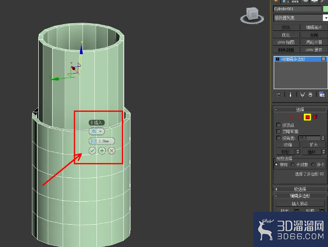This screenshot has width=328, height=247.
Task: Select the Polygon sub-object level icon
Action: (307, 117)
